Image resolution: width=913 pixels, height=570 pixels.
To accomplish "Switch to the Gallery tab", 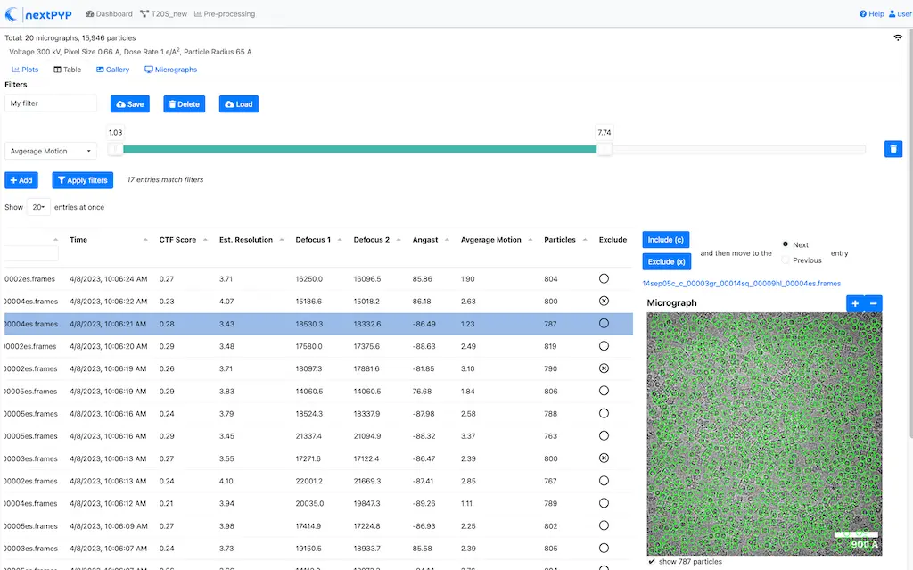I will click(x=112, y=70).
